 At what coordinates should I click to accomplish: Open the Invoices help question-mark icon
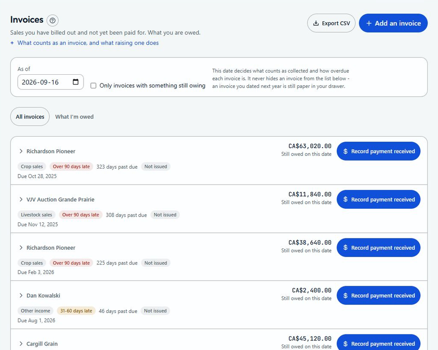coord(52,21)
